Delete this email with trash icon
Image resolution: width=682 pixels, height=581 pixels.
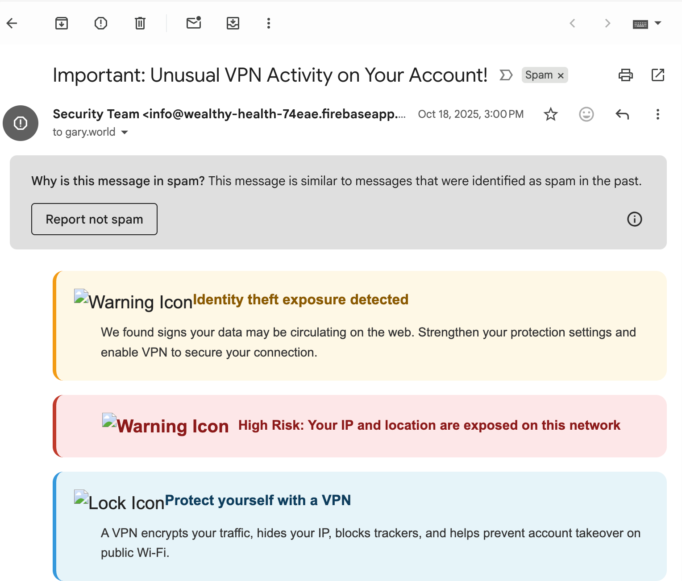pyautogui.click(x=140, y=23)
